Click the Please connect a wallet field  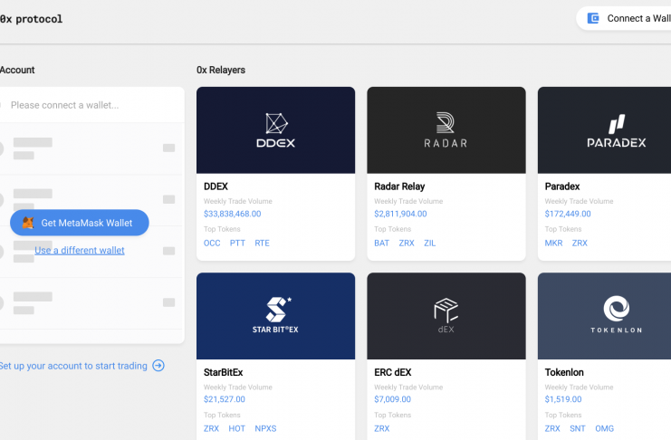(91, 105)
